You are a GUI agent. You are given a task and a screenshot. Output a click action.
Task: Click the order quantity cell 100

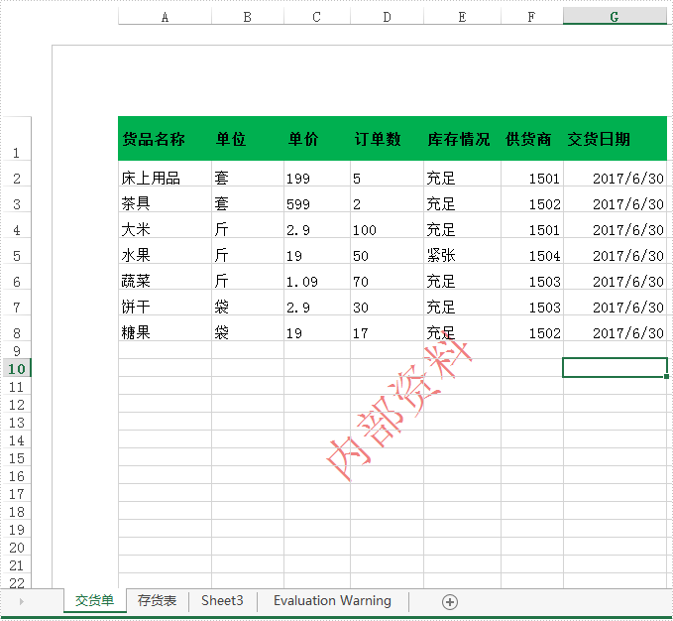tap(387, 225)
